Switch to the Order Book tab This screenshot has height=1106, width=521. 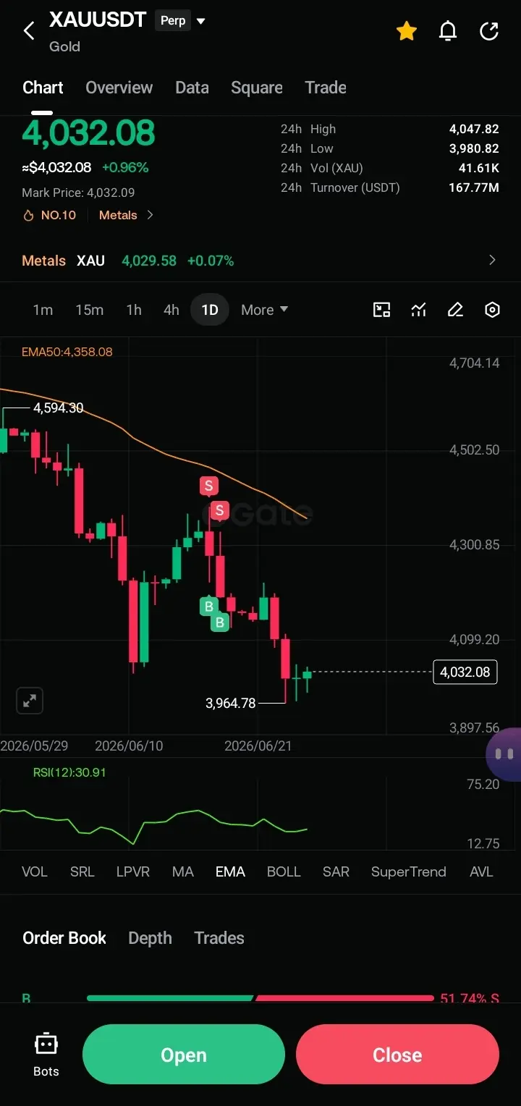click(x=64, y=938)
